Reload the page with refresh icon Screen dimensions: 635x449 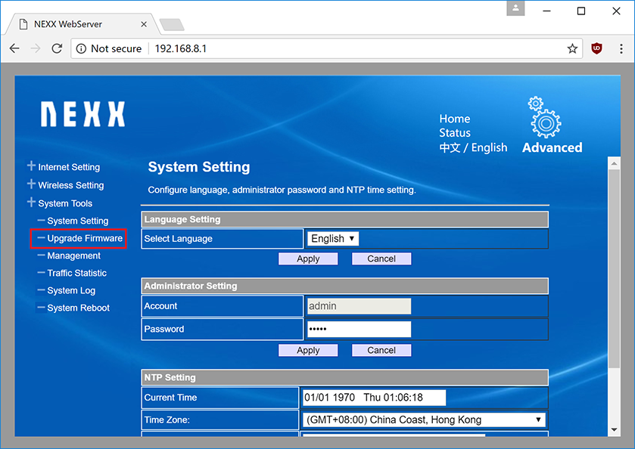tap(57, 48)
